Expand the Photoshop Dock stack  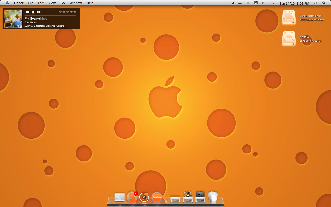200,197
